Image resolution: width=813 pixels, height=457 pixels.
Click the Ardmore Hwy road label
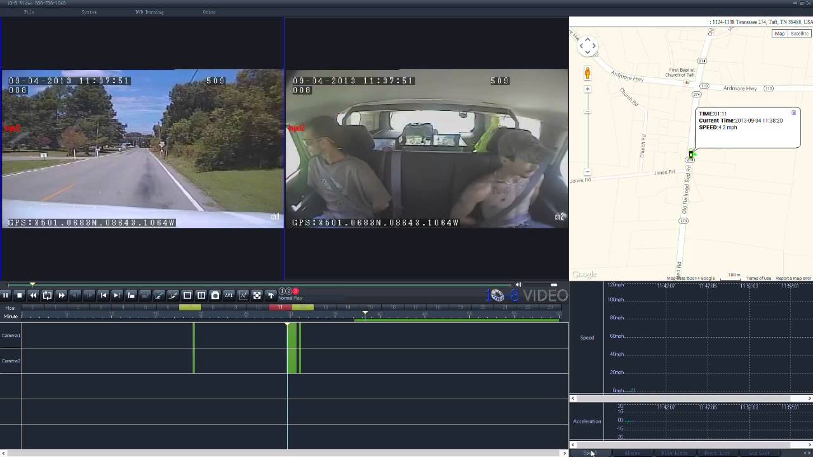pyautogui.click(x=741, y=88)
